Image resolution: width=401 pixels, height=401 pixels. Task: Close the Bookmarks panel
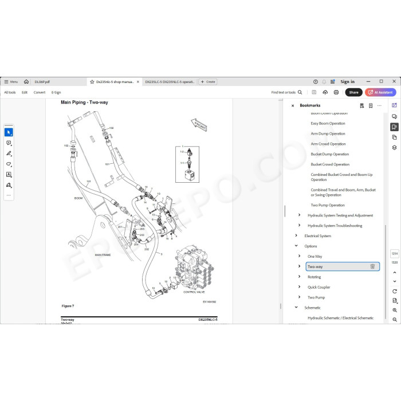pyautogui.click(x=293, y=105)
